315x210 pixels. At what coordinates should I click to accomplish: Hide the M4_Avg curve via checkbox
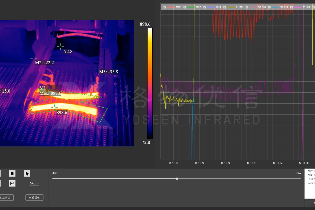[292, 7]
